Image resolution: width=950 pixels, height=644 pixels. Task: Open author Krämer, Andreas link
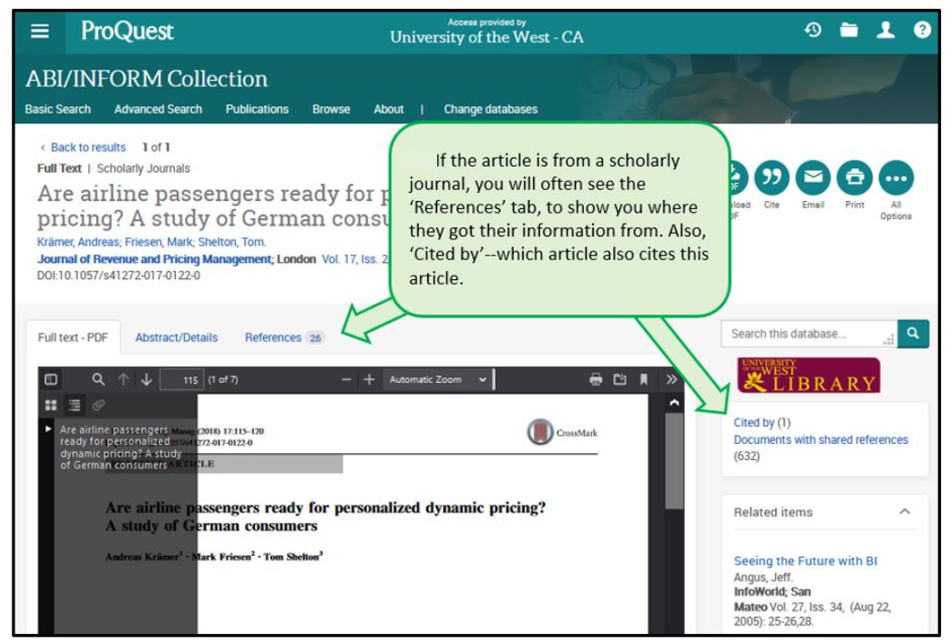tap(78, 241)
